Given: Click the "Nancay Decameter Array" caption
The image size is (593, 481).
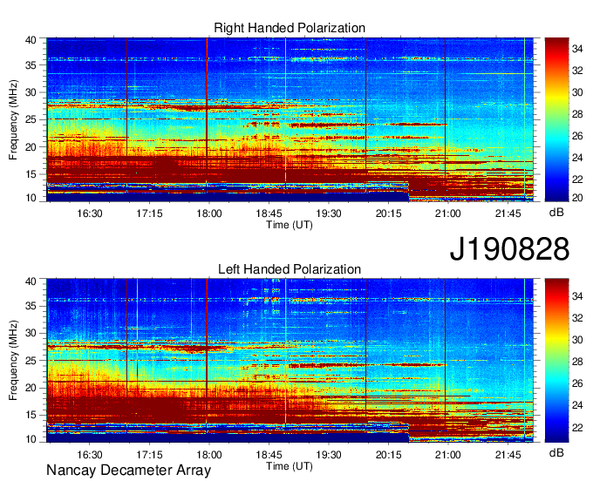Looking at the screenshot, I should point(128,470).
